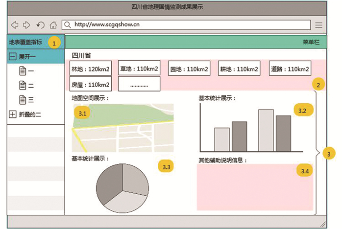
Task: Click the browser forward arrow
Action: point(27,25)
